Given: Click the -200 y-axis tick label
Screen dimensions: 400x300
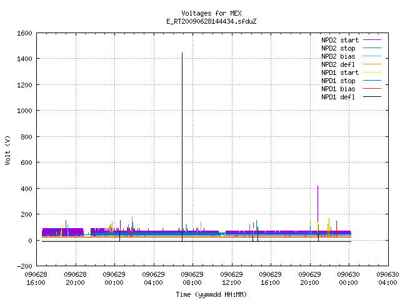Looking at the screenshot, I should point(24,266).
